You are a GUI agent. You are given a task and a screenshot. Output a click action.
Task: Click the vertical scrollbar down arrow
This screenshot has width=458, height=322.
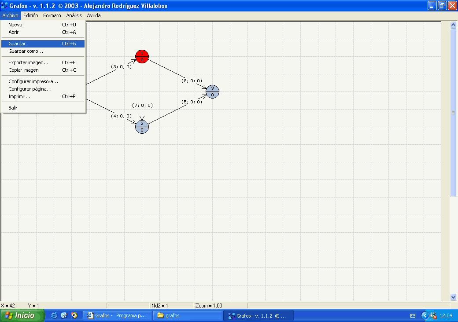454,297
